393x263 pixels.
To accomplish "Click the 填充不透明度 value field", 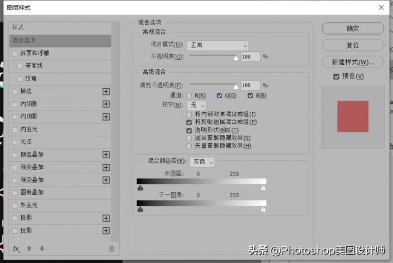I will click(x=250, y=85).
